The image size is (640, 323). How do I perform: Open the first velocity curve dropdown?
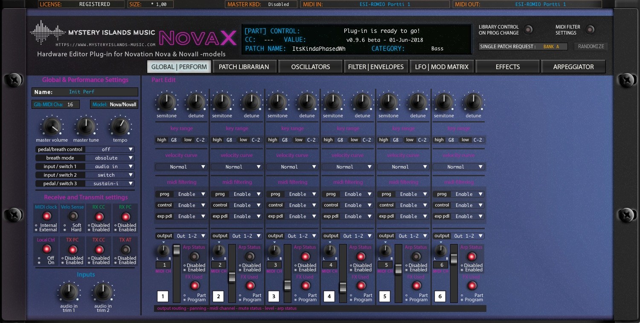tap(181, 167)
